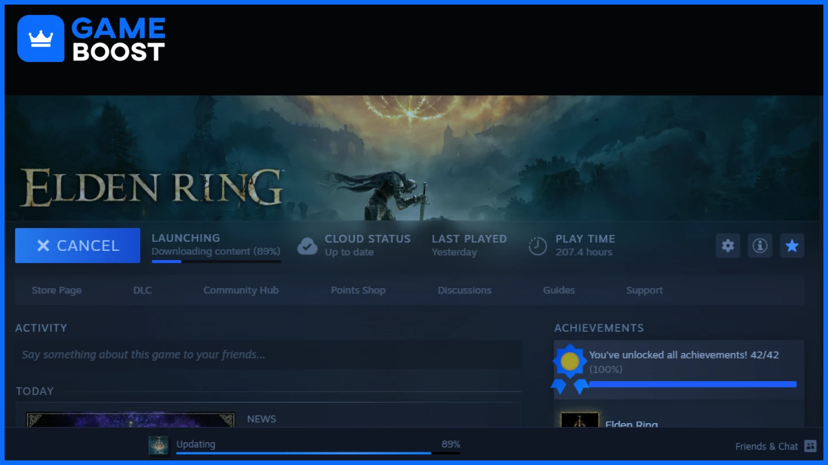The image size is (828, 465).
Task: Click the activity status input field
Action: [x=268, y=355]
